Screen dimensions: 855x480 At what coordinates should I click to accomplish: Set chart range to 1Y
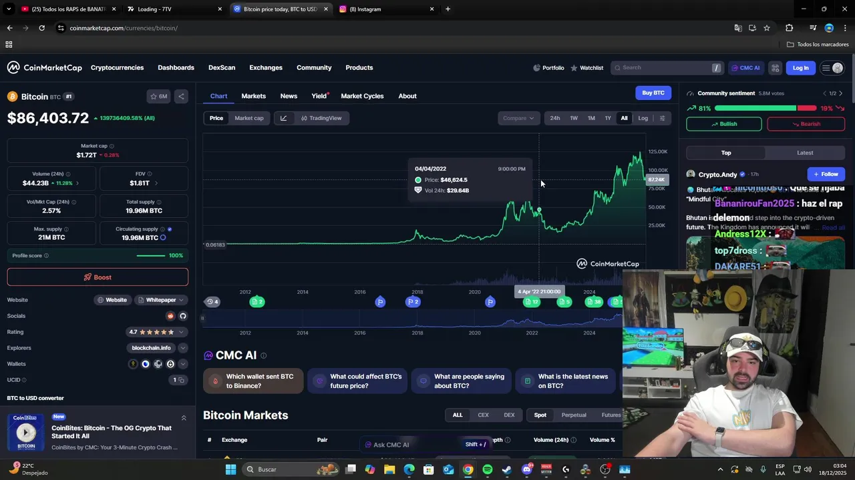(608, 118)
